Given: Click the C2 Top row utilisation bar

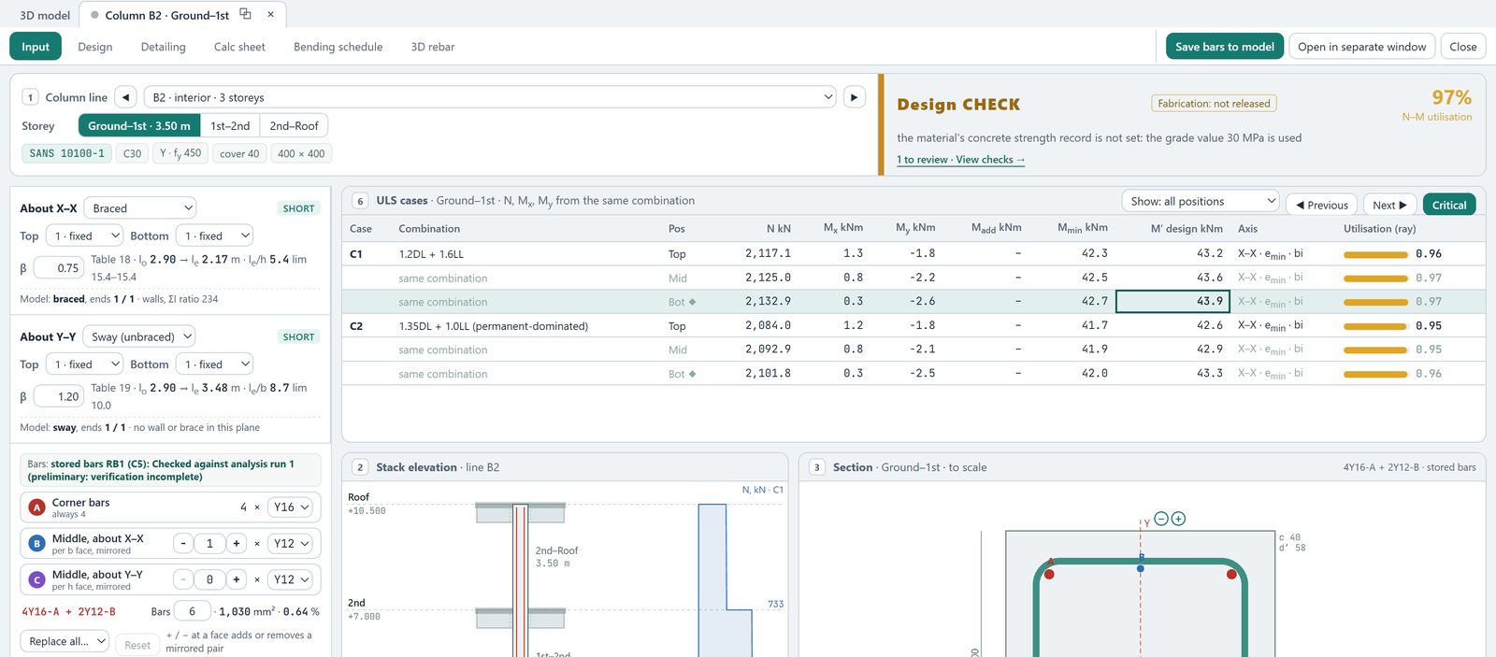Looking at the screenshot, I should (x=1375, y=326).
